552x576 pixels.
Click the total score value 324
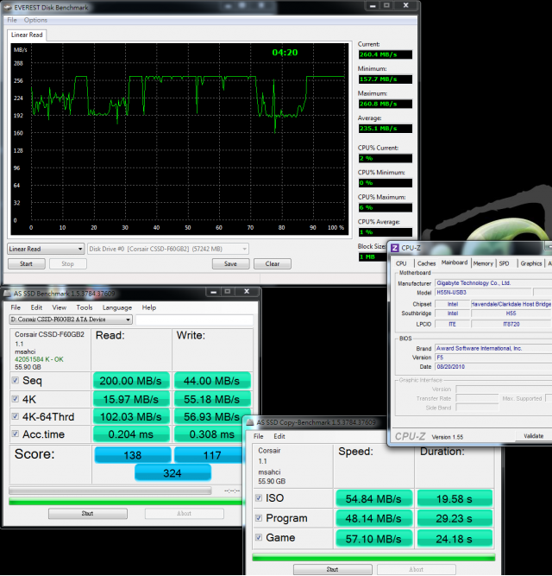click(172, 472)
